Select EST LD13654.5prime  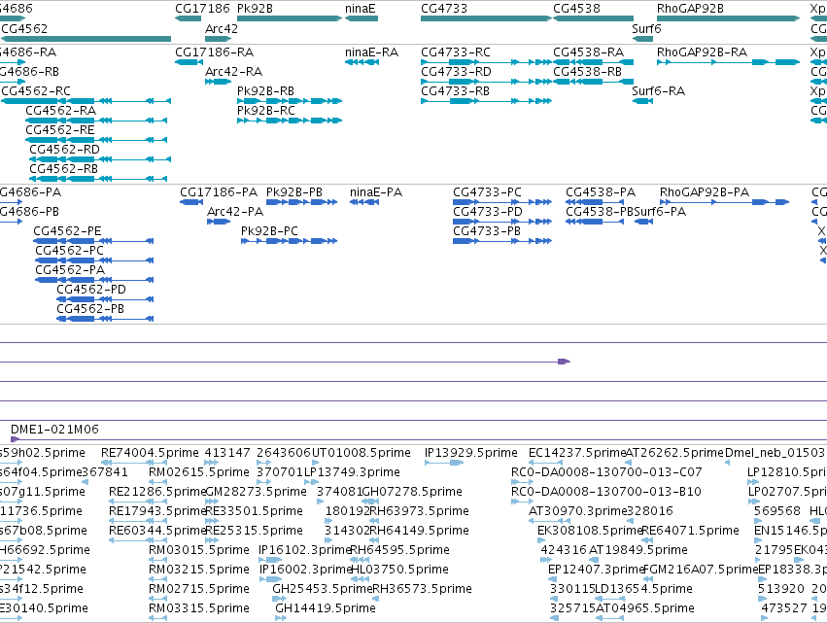click(x=643, y=589)
